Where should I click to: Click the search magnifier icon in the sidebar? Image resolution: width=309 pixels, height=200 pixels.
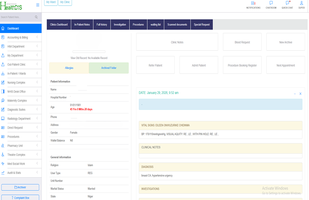36,17
